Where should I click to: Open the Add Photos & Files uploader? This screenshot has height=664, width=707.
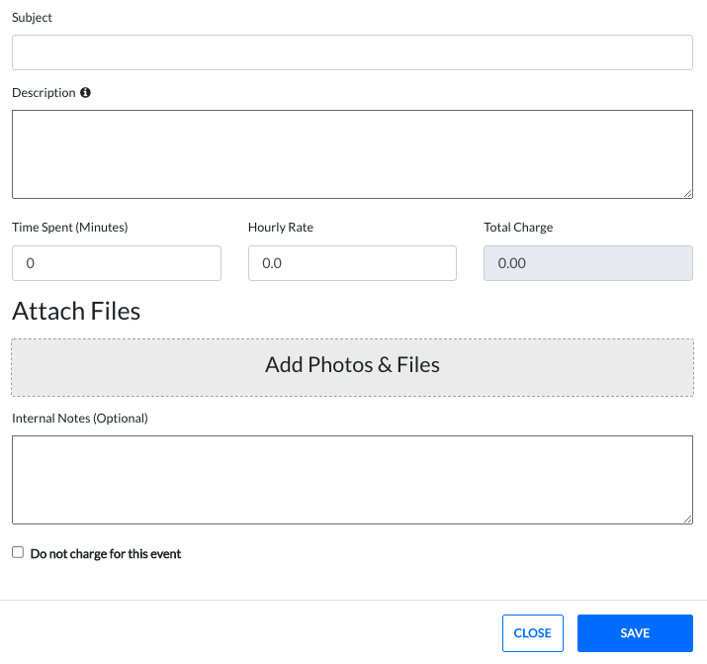pos(352,365)
